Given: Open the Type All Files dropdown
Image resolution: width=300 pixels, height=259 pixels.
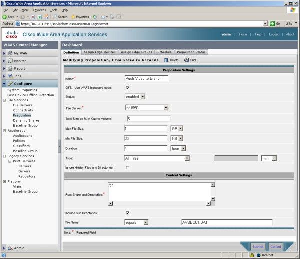Looking at the screenshot, I should [x=157, y=158].
